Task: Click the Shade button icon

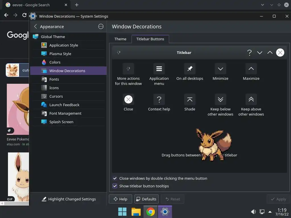Action: pyautogui.click(x=190, y=99)
